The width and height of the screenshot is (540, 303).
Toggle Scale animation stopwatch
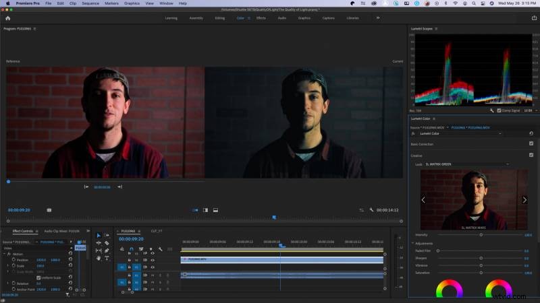click(x=13, y=265)
